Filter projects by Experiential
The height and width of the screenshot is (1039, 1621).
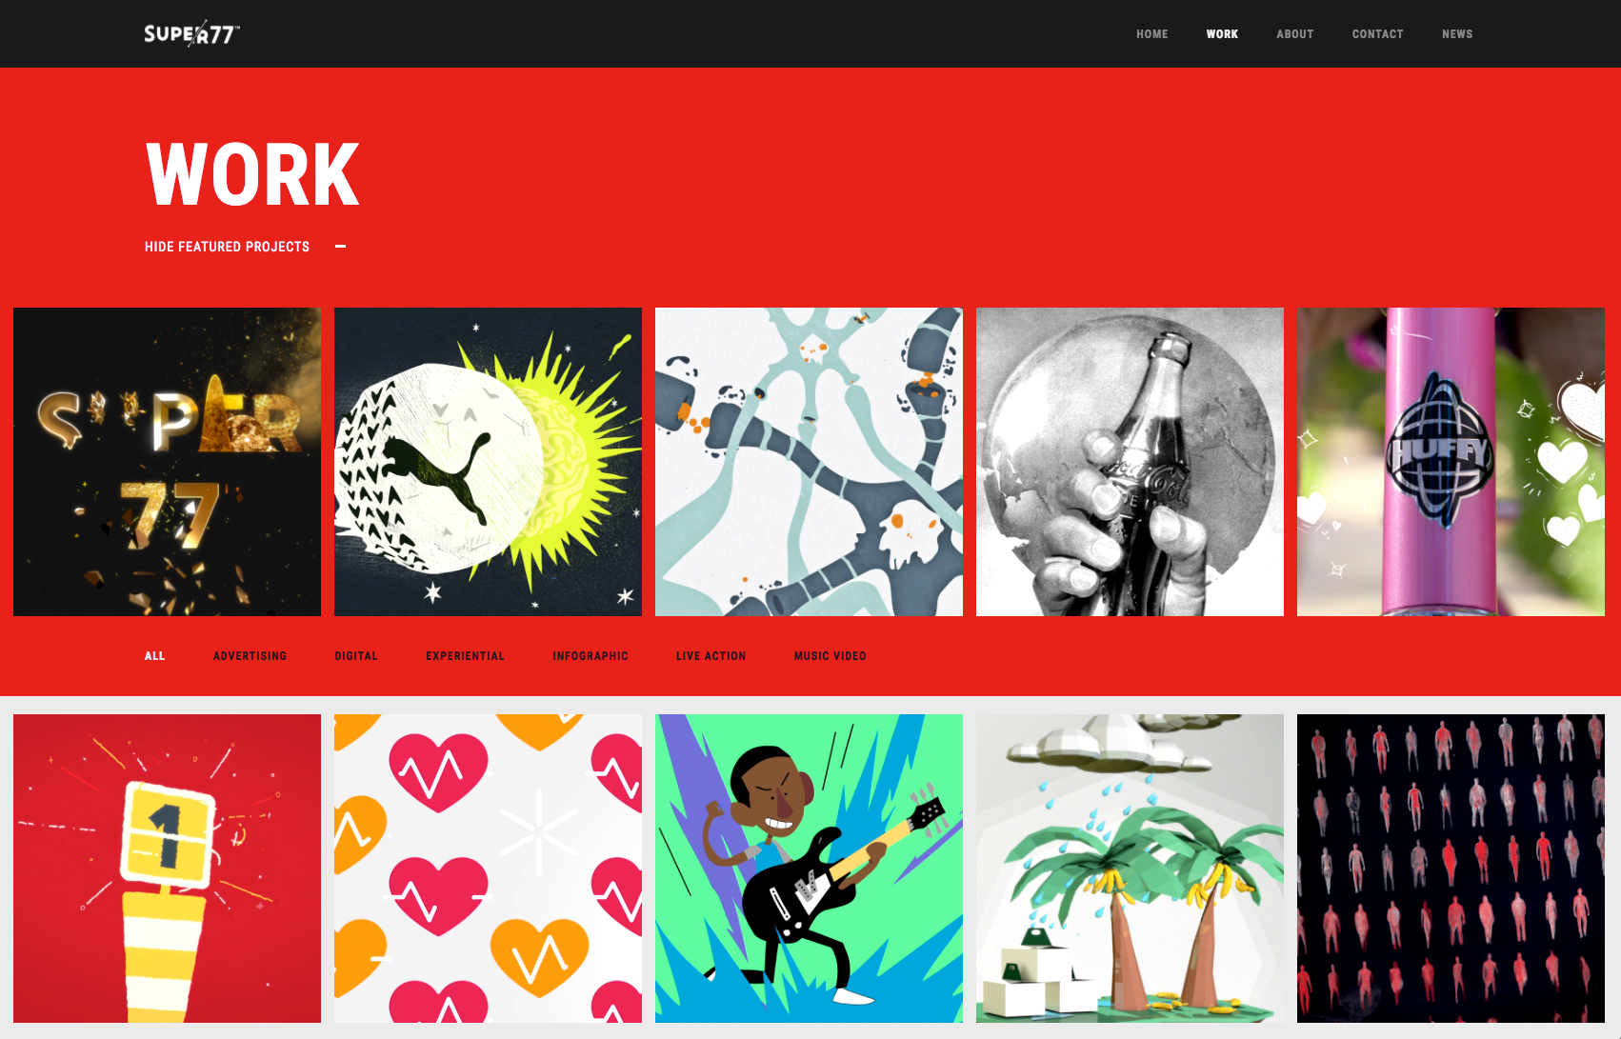click(x=465, y=656)
